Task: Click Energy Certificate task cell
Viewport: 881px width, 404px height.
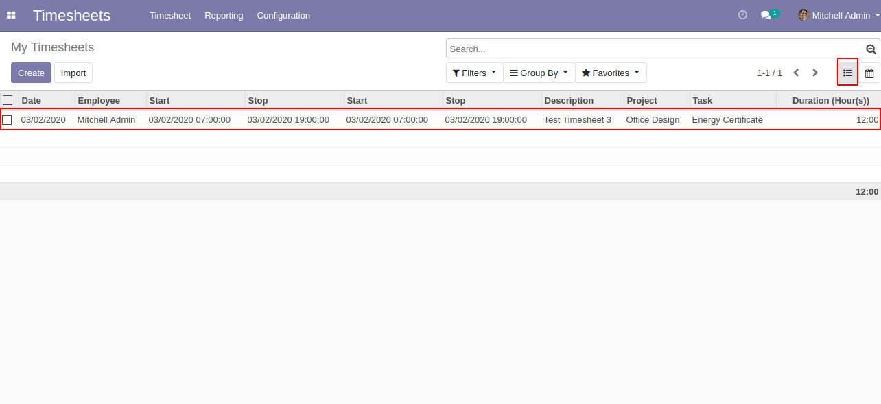Action: 727,120
